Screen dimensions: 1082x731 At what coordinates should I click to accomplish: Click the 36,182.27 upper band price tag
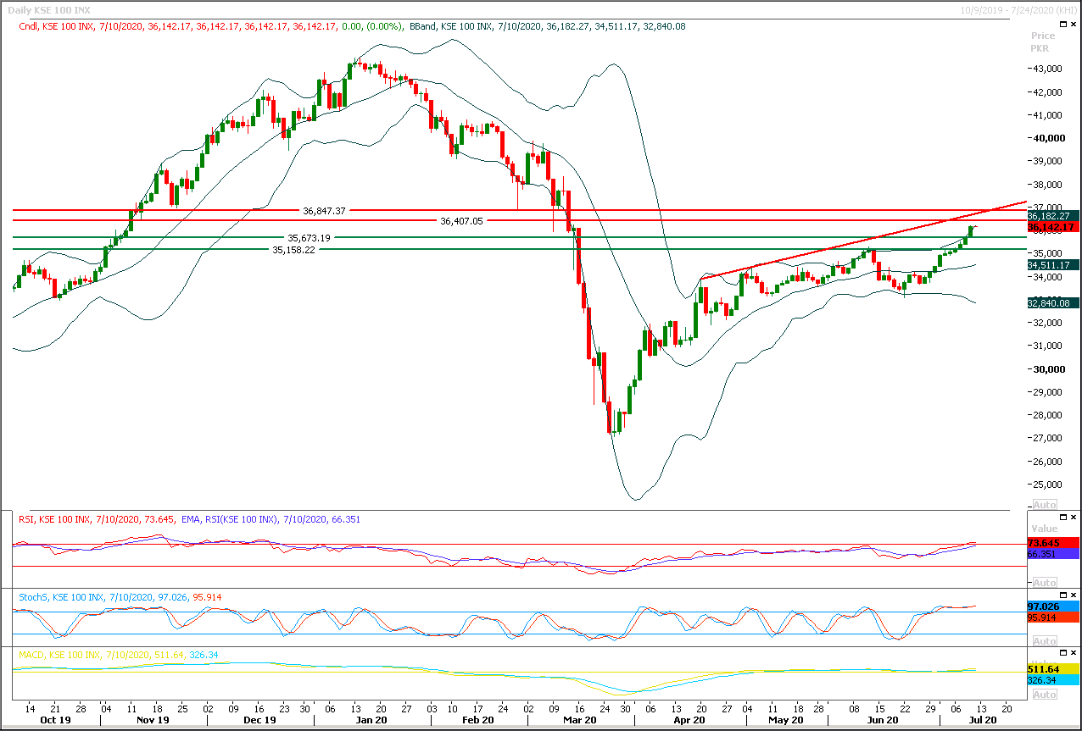(1052, 216)
